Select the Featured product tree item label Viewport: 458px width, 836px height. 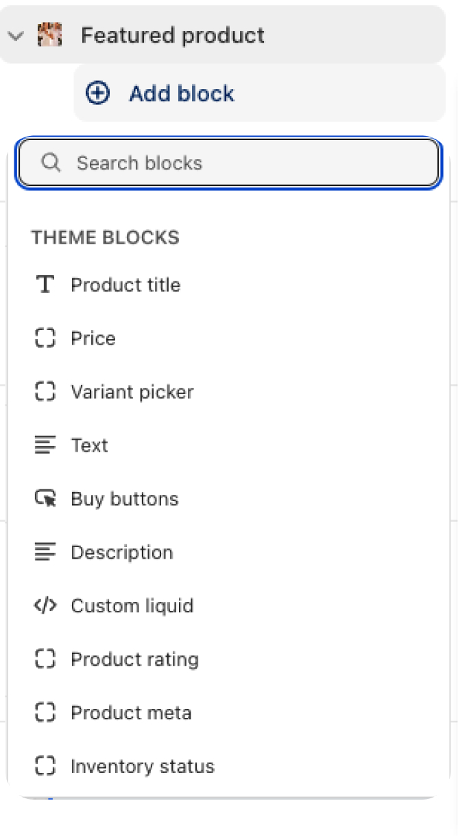click(x=173, y=35)
